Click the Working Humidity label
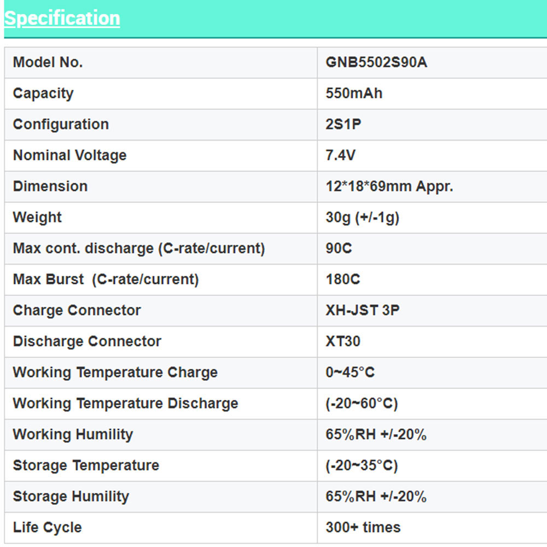The image size is (547, 547). click(x=73, y=434)
